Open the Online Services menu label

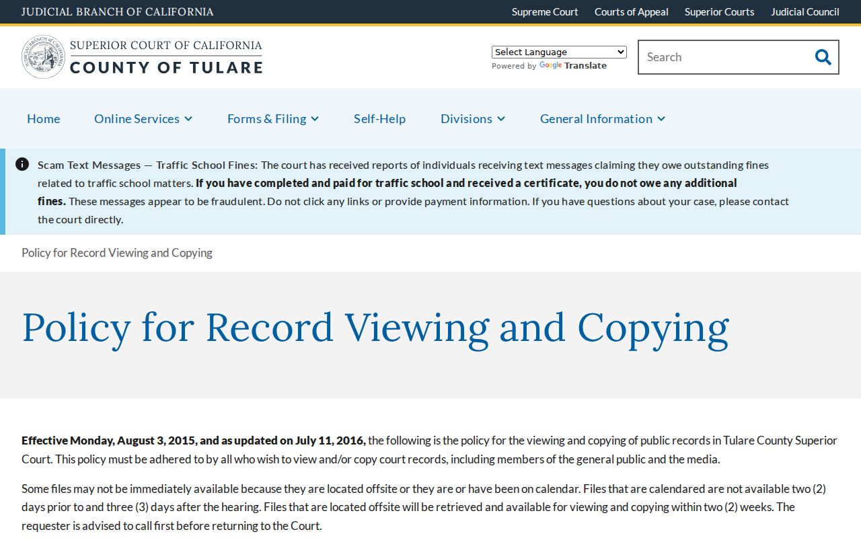(137, 118)
